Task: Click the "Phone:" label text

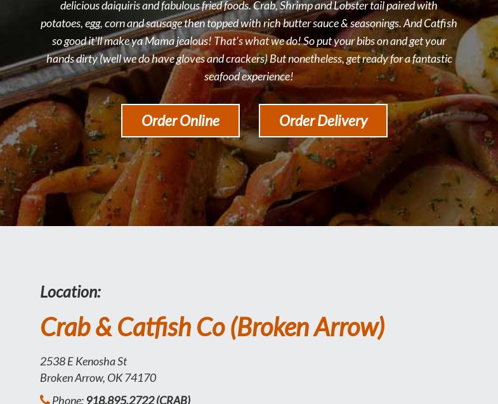Action: (68, 400)
